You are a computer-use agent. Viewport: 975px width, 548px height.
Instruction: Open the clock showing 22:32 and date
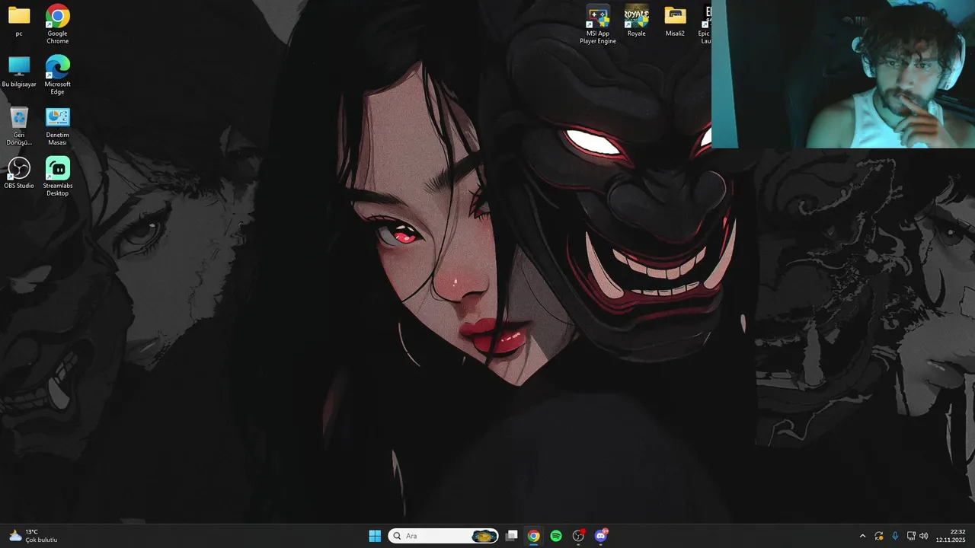click(x=951, y=536)
